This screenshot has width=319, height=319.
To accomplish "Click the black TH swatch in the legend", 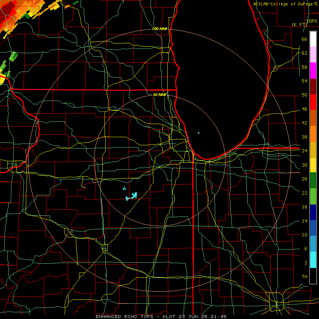I will (x=313, y=276).
